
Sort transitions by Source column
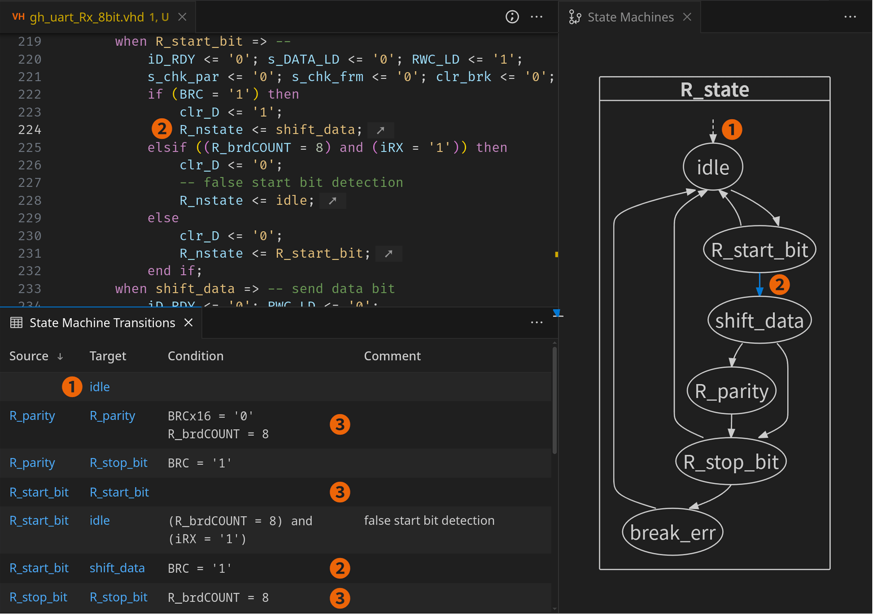[29, 356]
